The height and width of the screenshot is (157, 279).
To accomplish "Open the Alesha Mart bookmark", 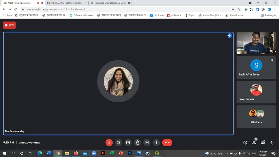I will click(211, 15).
